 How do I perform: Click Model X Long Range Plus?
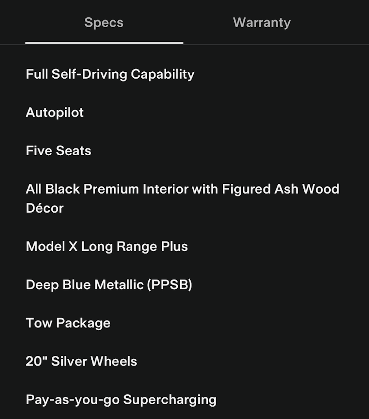107,247
